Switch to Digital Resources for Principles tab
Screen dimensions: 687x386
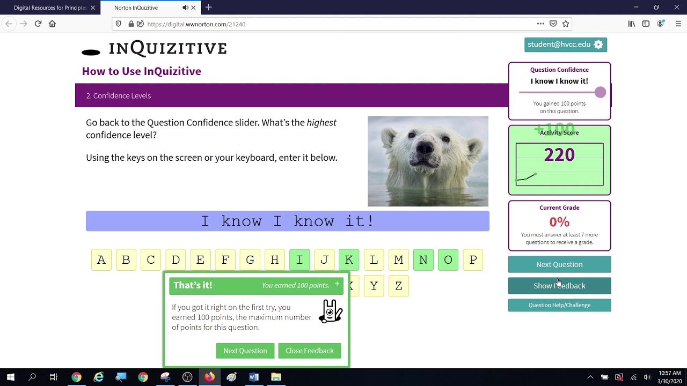(x=50, y=8)
